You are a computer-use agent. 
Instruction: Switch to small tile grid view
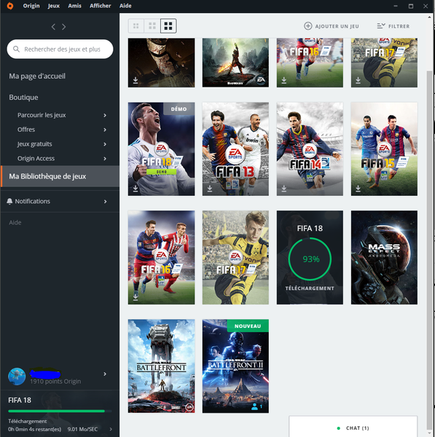[136, 26]
